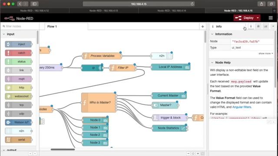Show all browser tabs overview

[271, 4]
